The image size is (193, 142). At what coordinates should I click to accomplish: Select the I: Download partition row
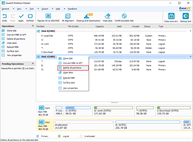[x=114, y=52]
